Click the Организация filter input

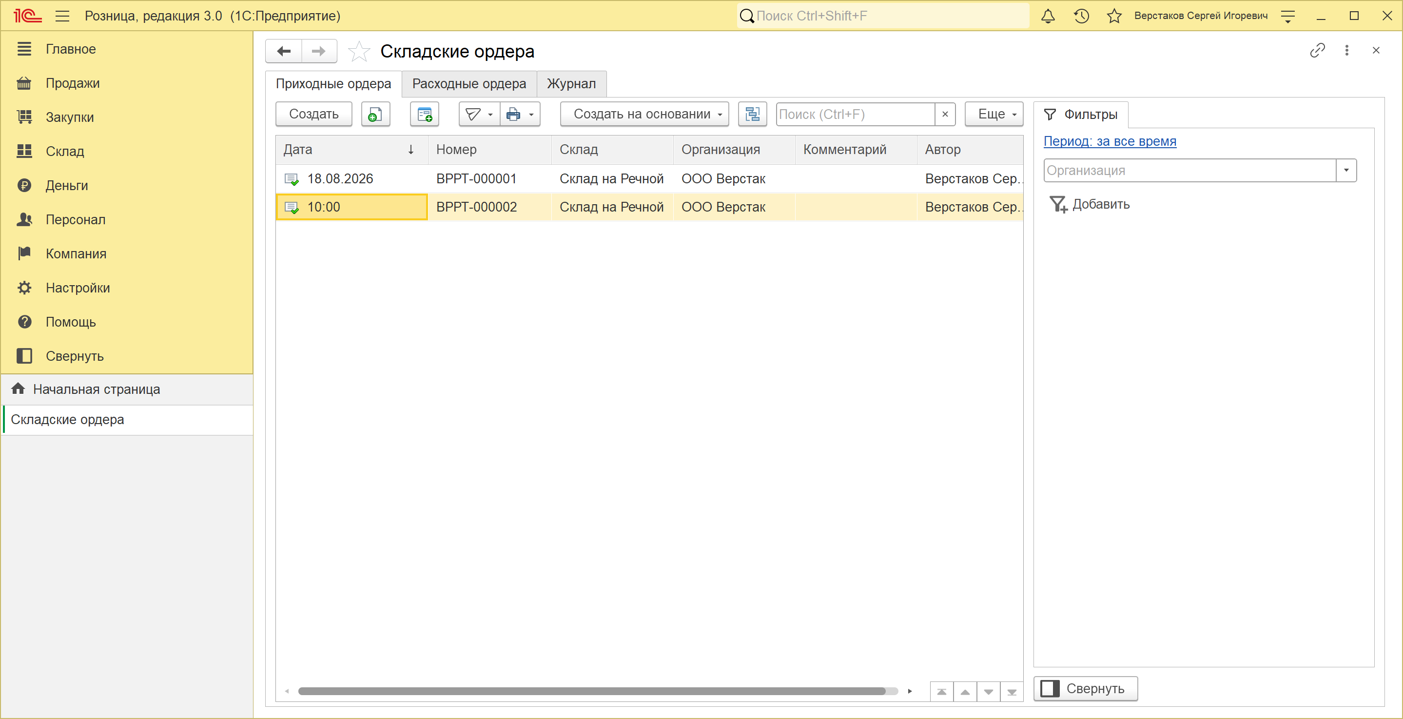[1189, 171]
